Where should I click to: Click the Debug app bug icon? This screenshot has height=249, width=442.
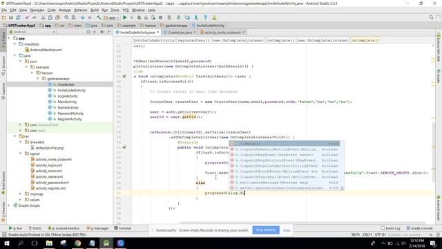tap(139, 17)
